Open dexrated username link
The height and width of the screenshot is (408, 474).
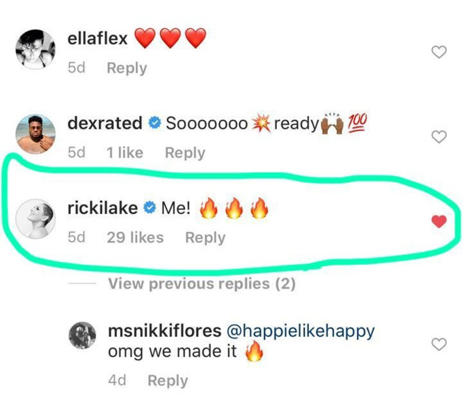(x=104, y=123)
